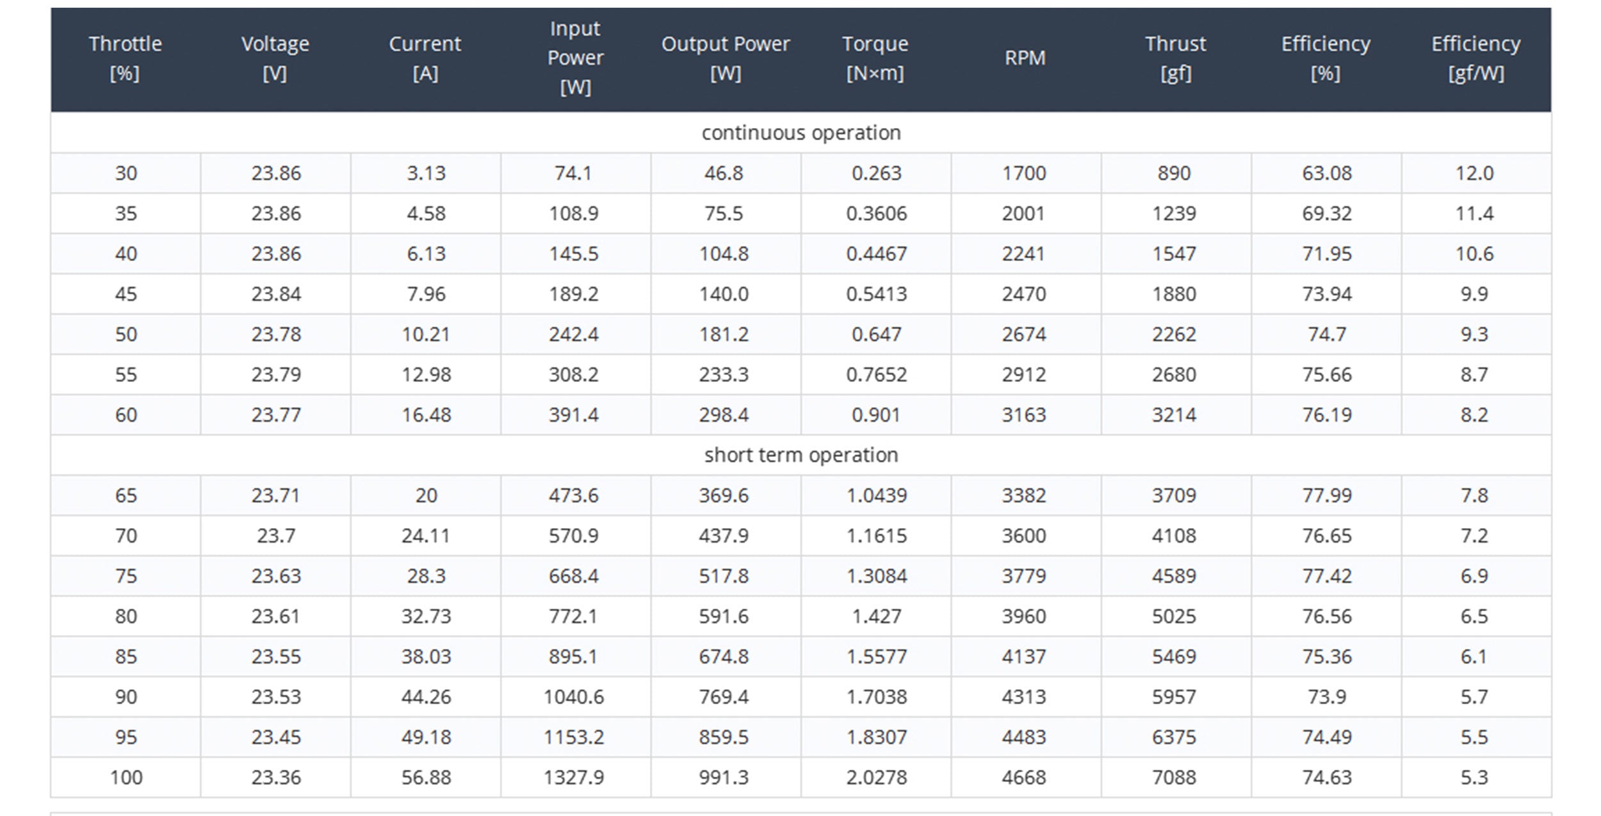Click the Efficiency [gf/W] column header

click(1475, 58)
